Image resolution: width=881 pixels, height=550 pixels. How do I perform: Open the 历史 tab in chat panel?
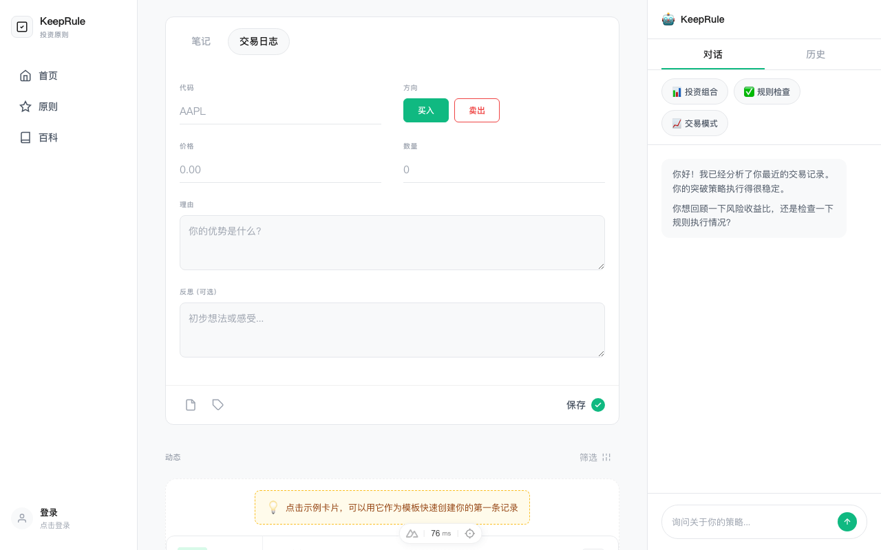[x=816, y=54]
